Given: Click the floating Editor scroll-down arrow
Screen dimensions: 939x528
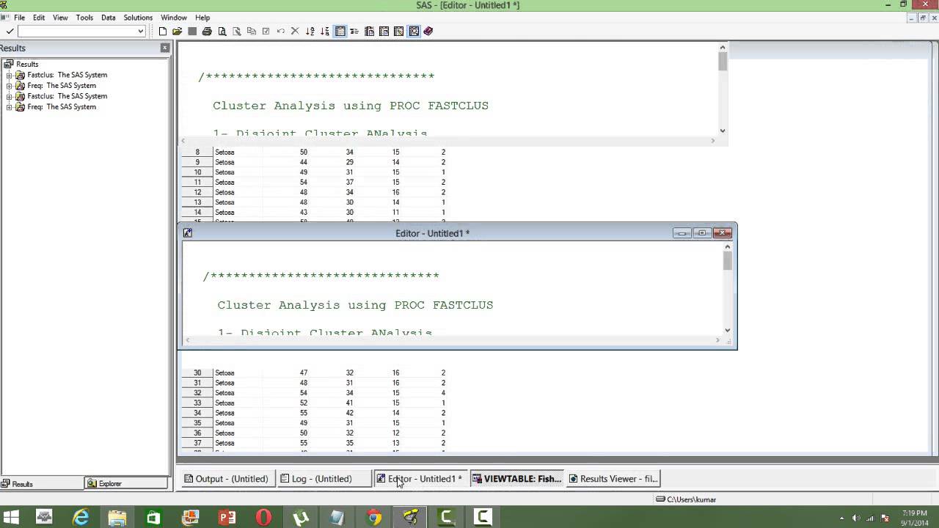Looking at the screenshot, I should [x=728, y=330].
